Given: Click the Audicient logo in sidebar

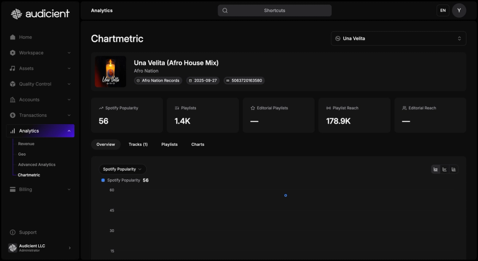Looking at the screenshot, I should coord(40,14).
